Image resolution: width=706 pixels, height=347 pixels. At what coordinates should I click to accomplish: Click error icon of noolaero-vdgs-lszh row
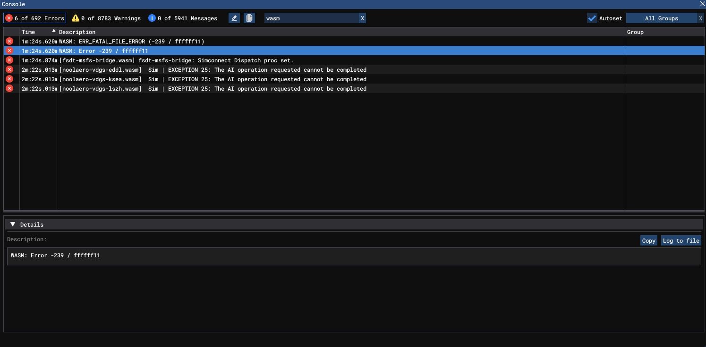tap(9, 89)
